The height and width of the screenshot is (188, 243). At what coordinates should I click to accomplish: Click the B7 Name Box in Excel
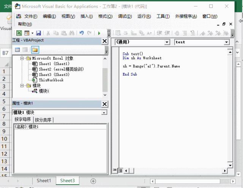point(6,53)
